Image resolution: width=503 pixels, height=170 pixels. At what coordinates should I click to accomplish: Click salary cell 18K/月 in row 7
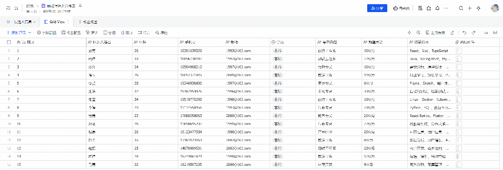(x=384, y=99)
